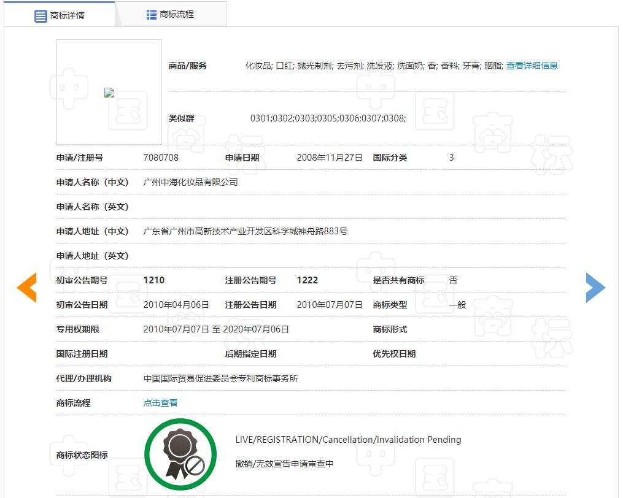Select the 撤销/无效宣告申请审查中 status text
Image resolution: width=623 pixels, height=498 pixels.
(x=284, y=464)
